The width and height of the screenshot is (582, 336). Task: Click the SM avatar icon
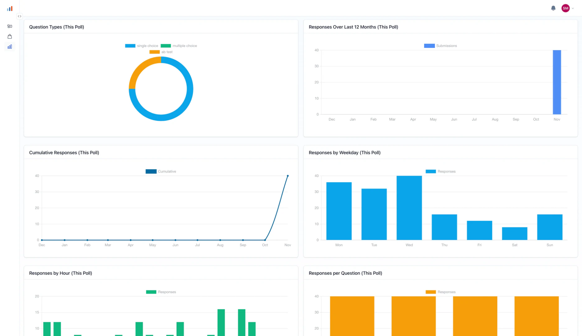(565, 8)
